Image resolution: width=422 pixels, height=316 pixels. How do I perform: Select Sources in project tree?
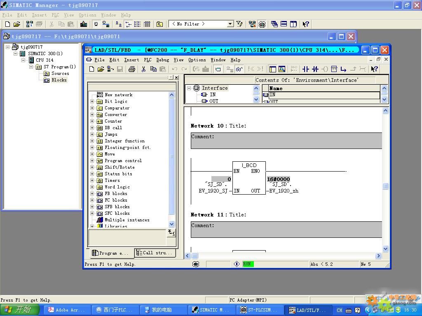coord(56,73)
